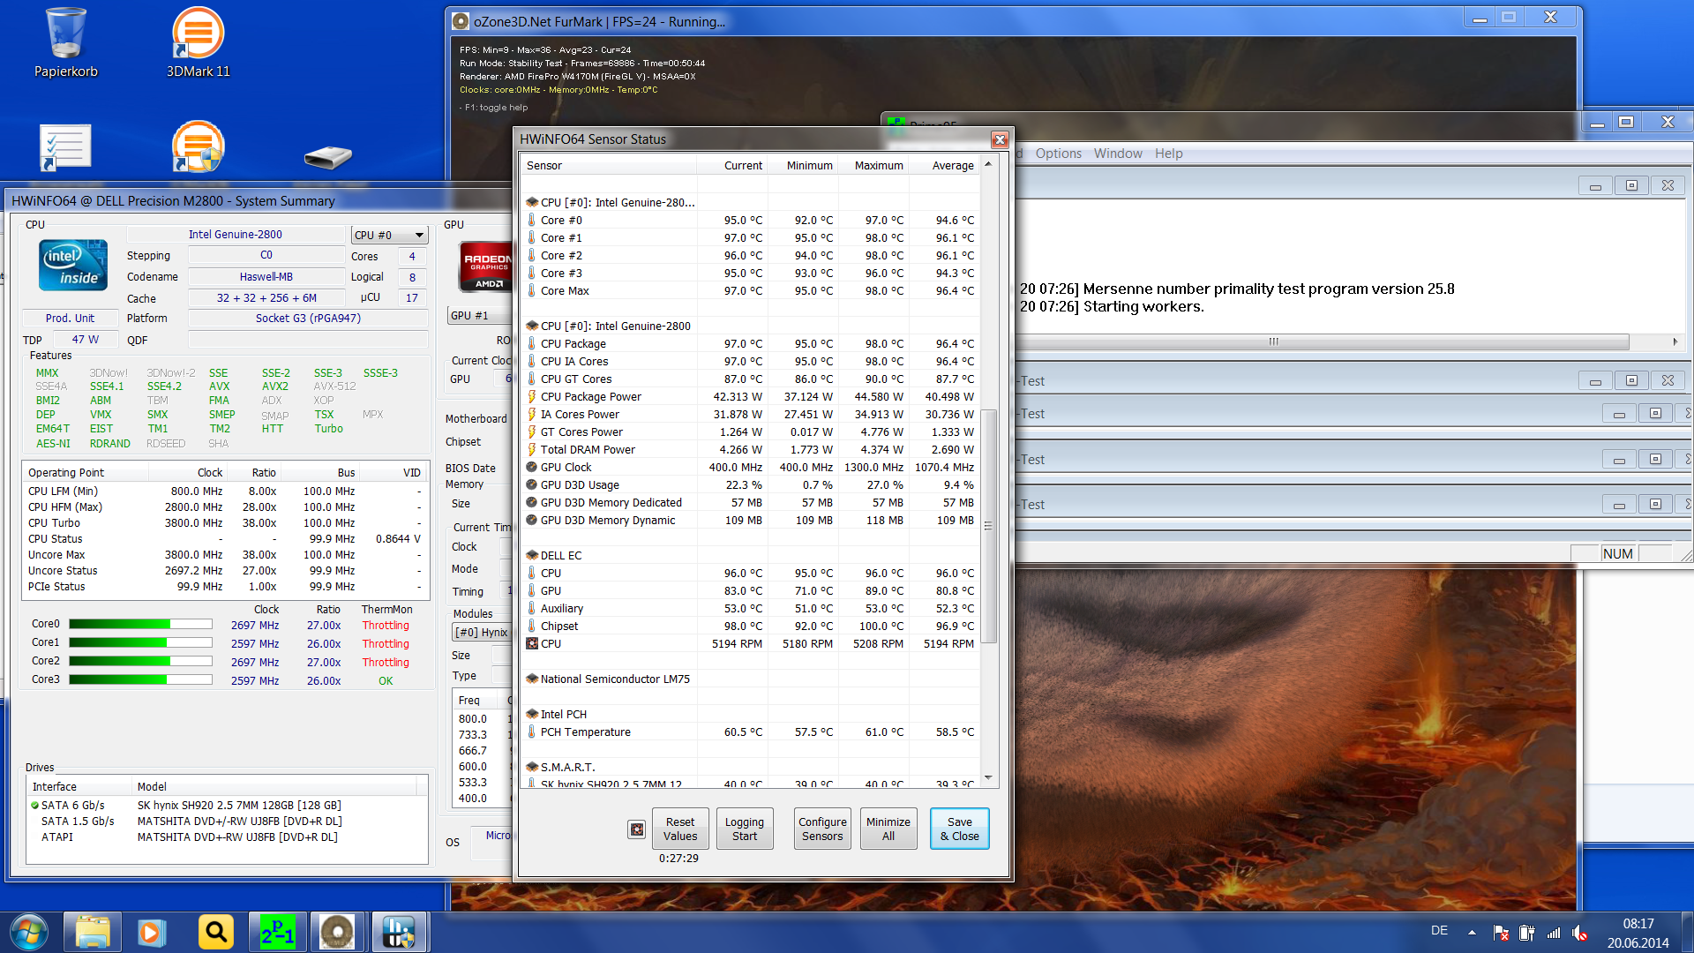Open the Options menu in Prime95
Viewport: 1694px width, 953px height.
[x=1058, y=154]
